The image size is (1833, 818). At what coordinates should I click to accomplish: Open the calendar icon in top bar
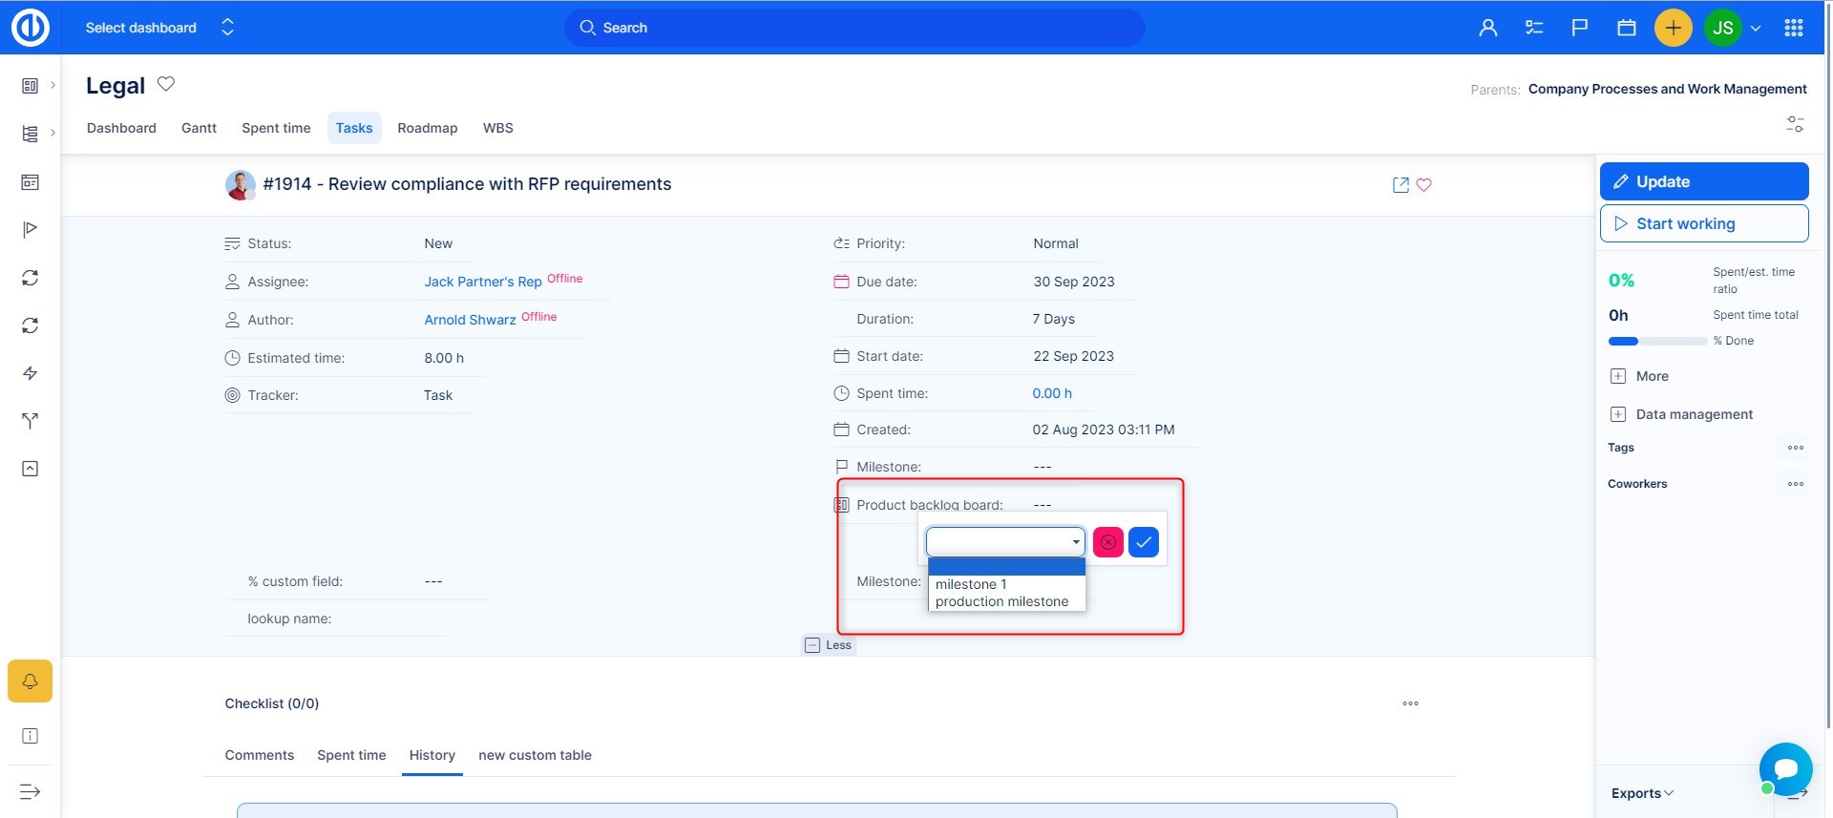tap(1627, 28)
